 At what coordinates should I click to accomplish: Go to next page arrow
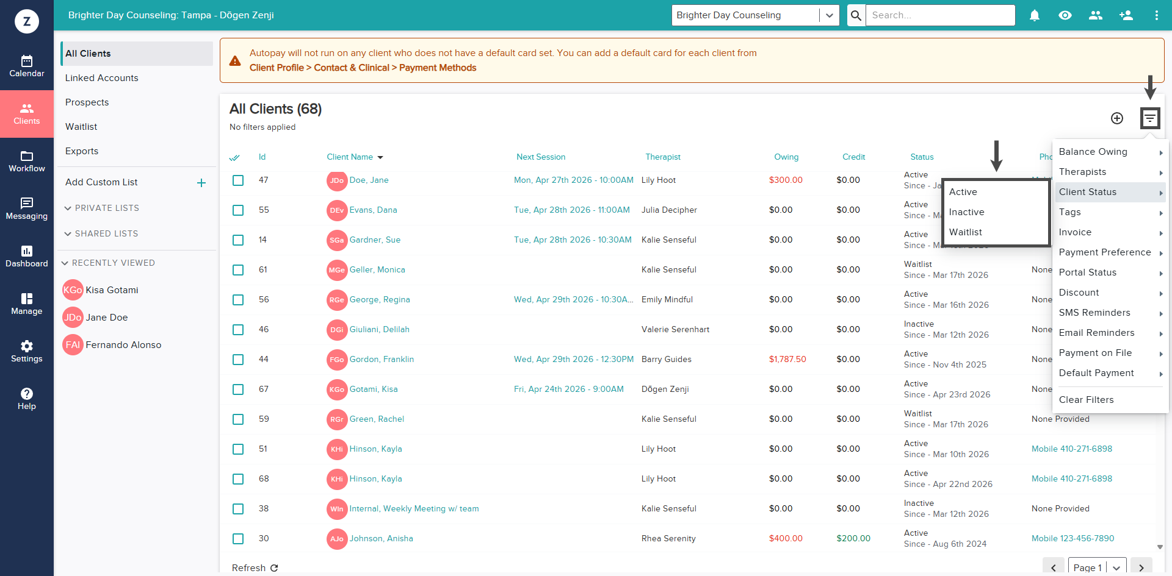1141,567
